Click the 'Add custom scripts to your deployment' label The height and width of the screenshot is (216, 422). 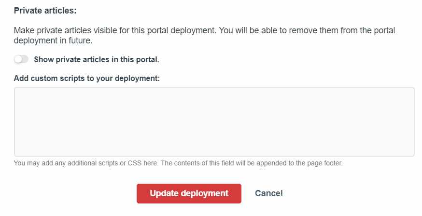coord(87,78)
